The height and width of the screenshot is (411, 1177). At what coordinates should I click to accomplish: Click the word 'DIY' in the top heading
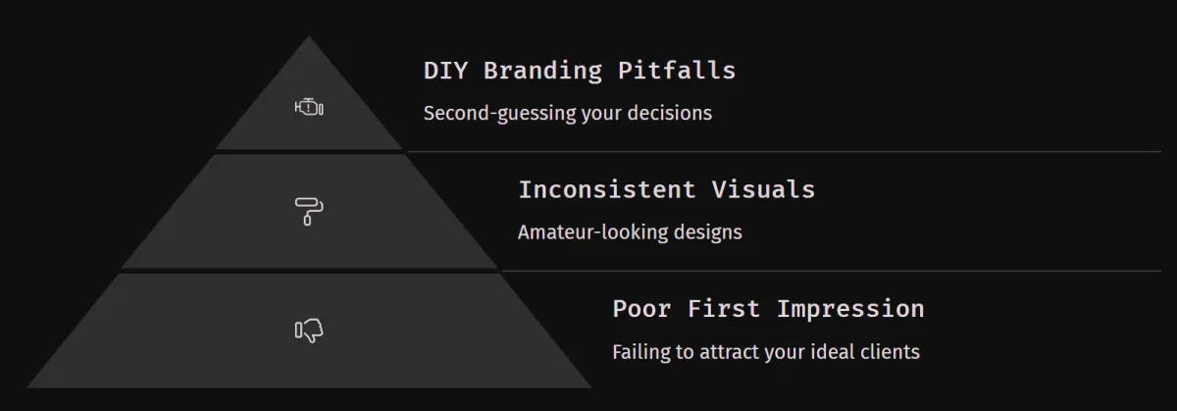[x=445, y=71]
